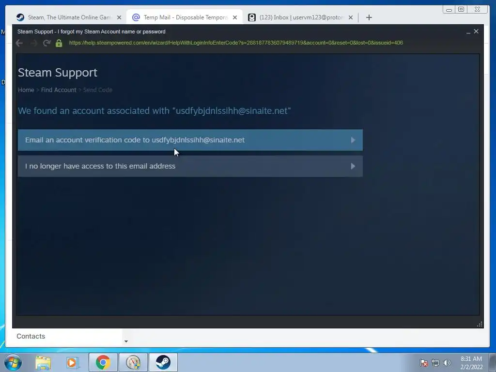Click Show Desktop button at taskbar end

[493, 362]
